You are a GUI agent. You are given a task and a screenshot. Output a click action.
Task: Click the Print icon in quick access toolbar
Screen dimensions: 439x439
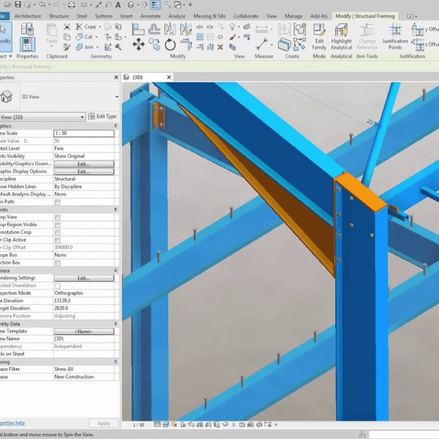72,5
